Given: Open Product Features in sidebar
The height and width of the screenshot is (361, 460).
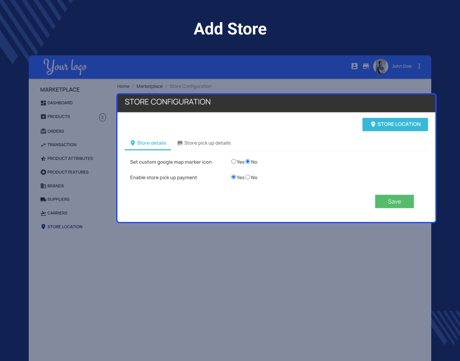Looking at the screenshot, I should point(68,172).
